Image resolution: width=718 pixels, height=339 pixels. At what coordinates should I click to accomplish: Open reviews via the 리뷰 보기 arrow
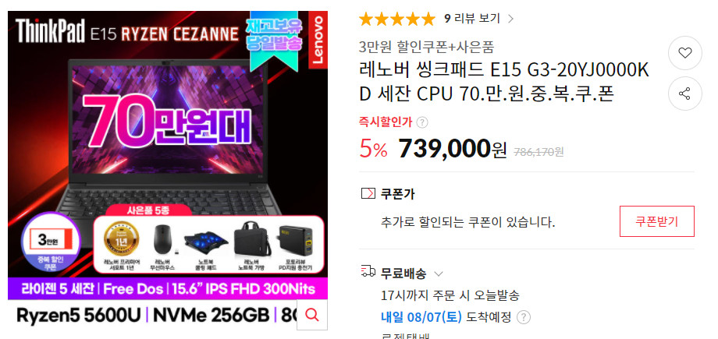click(510, 19)
